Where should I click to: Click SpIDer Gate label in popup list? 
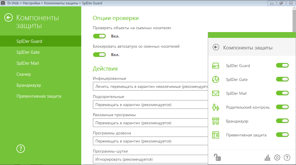(x=237, y=79)
